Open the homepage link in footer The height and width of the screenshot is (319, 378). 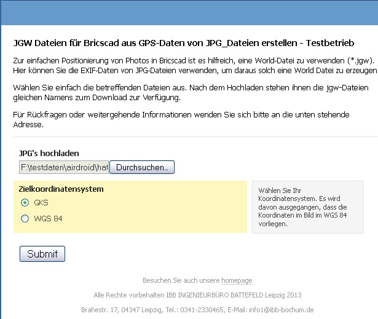(x=237, y=280)
